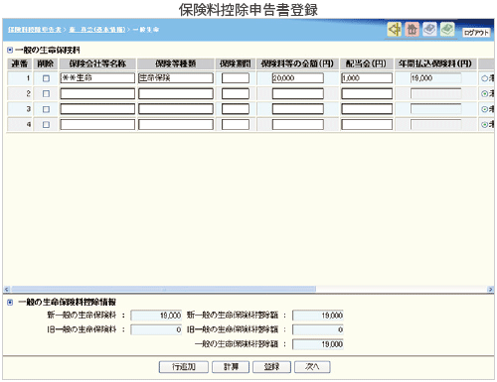This screenshot has width=497, height=382.
Task: Click the 登録 button
Action: (x=271, y=367)
